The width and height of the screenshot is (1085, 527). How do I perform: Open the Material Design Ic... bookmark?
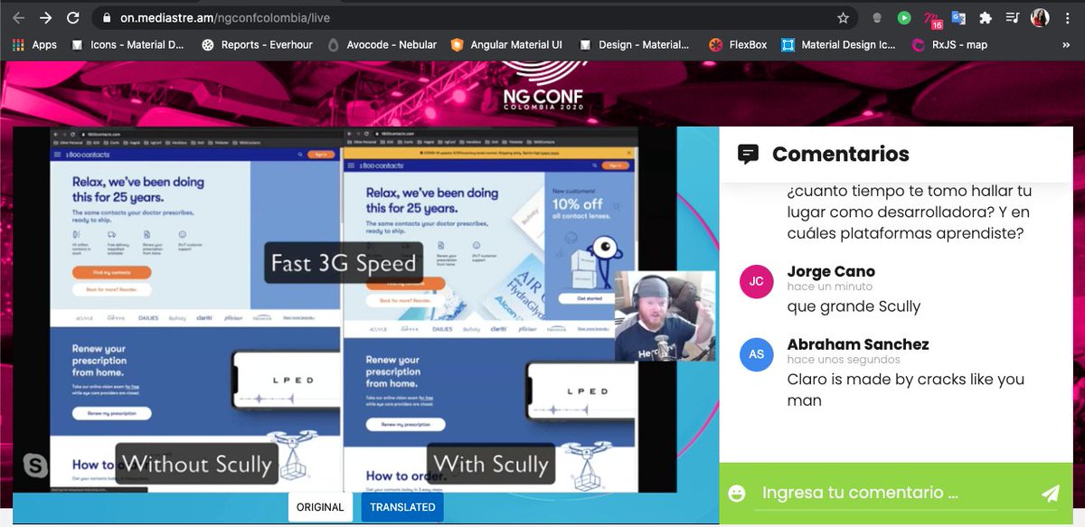(x=838, y=44)
